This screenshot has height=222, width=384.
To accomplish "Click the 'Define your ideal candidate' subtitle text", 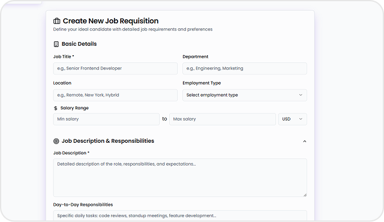I will [x=133, y=29].
